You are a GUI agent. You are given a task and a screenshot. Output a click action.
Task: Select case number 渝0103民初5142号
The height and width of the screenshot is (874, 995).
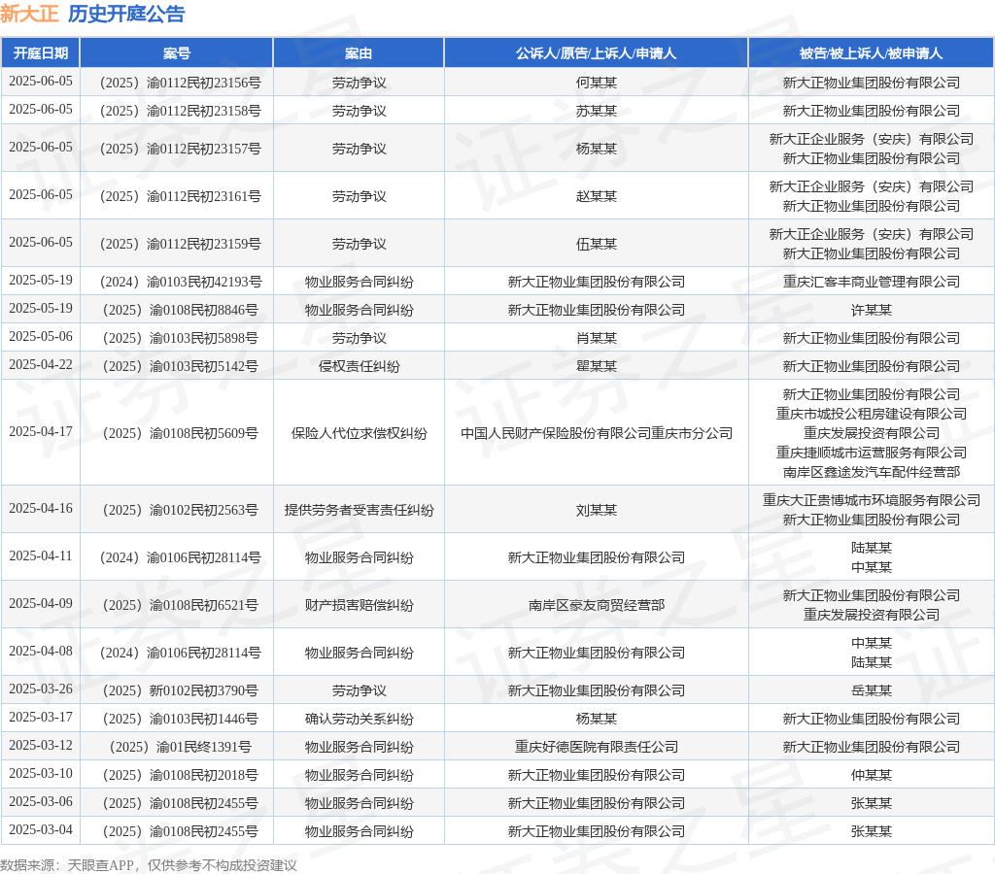[180, 366]
